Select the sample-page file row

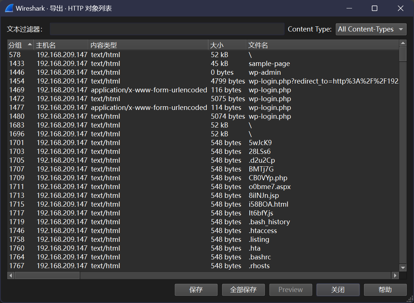coord(203,63)
